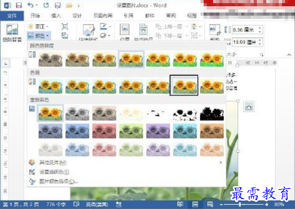Open the Group objects dropdown
Image resolution: width=295 pixels, height=210 pixels.
click(196, 35)
